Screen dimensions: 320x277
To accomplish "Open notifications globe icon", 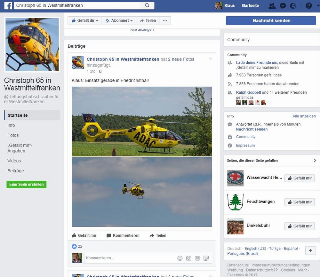I will pos(293,6).
